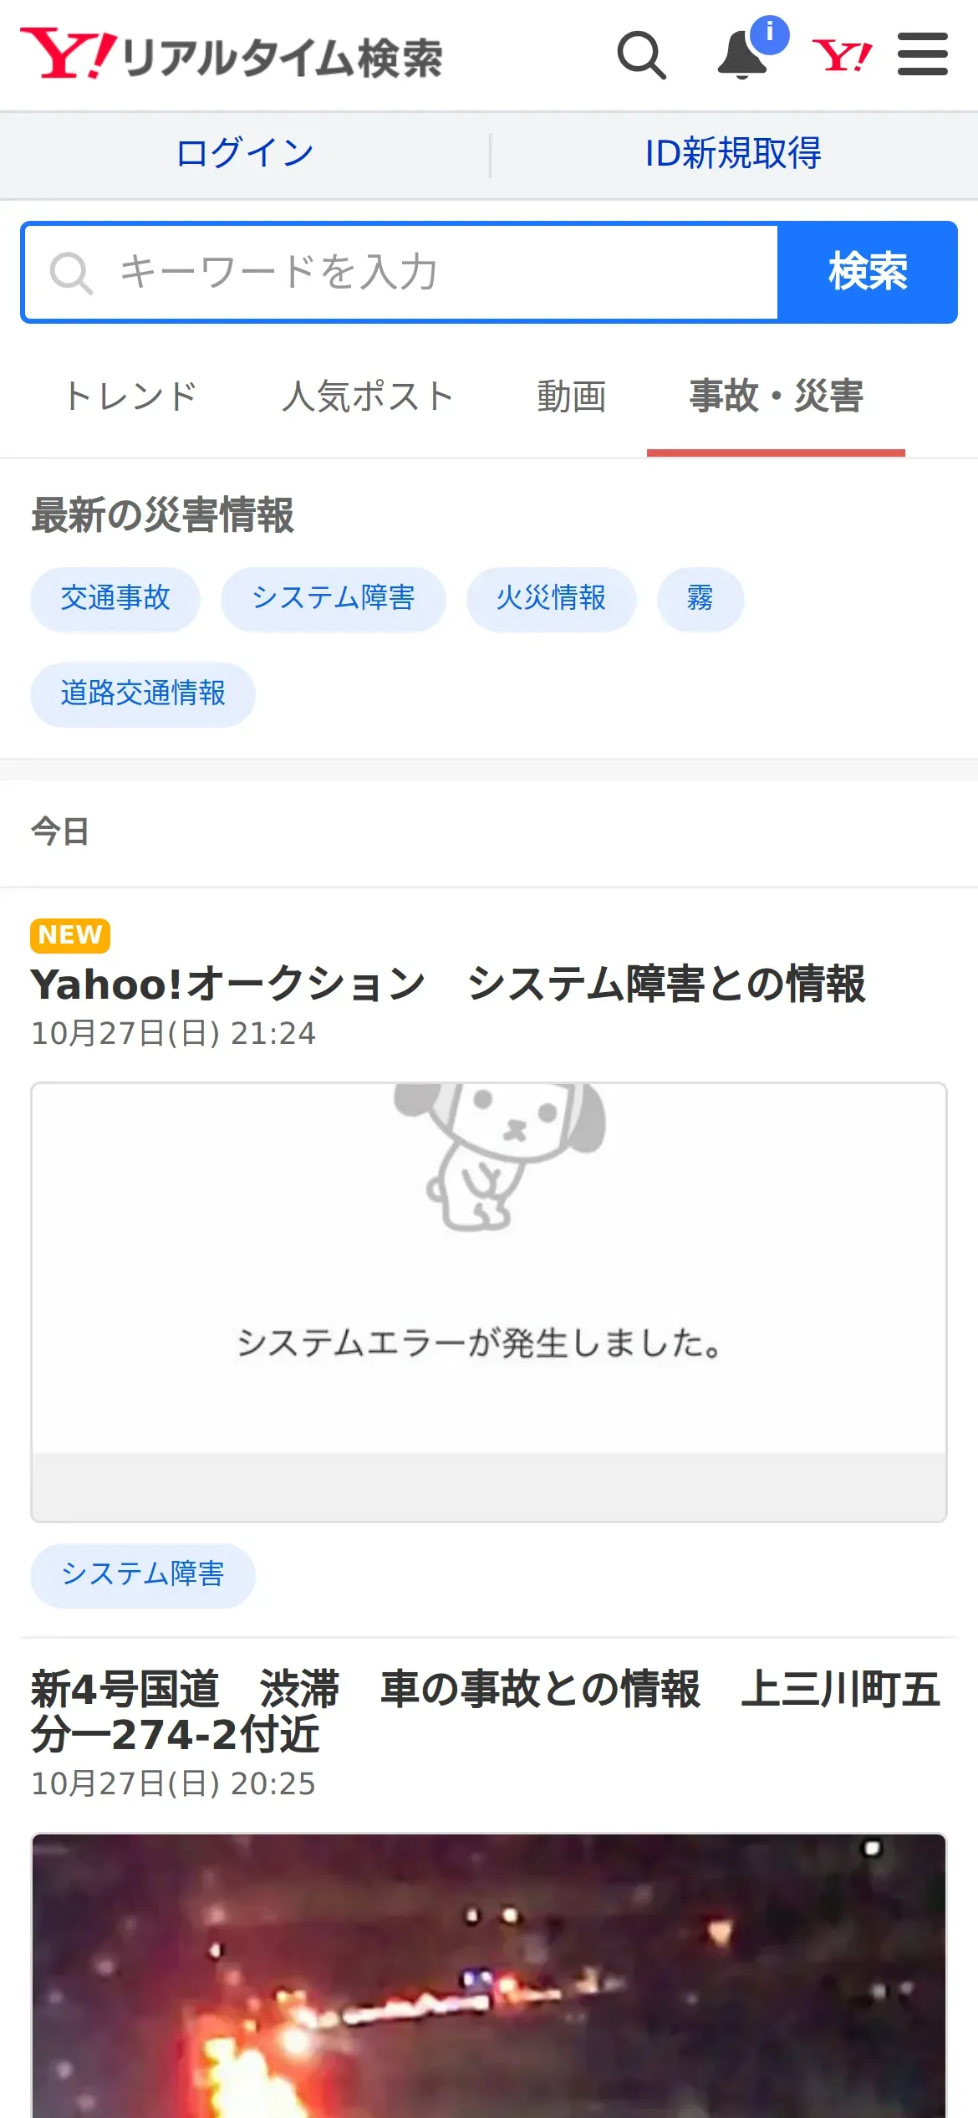Switch to the 人気ポスト tab
This screenshot has width=978, height=2118.
pyautogui.click(x=369, y=396)
